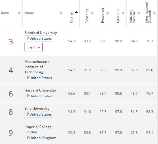Viewport: 158px width, 144px height.
Task: Toggle Overall column sort arrow
Action: pos(76,12)
